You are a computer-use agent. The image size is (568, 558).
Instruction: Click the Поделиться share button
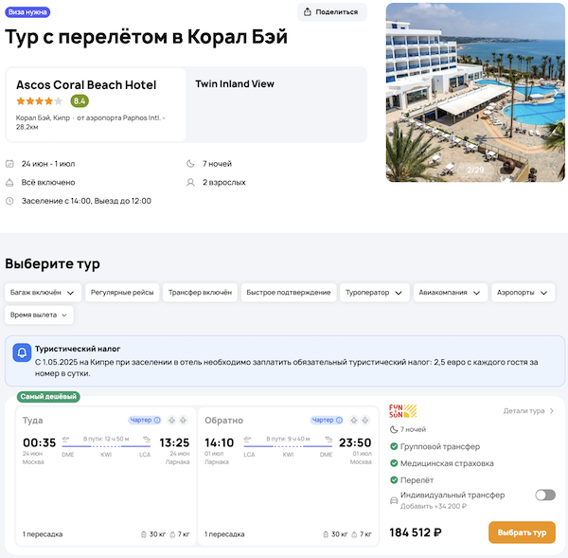coord(331,12)
